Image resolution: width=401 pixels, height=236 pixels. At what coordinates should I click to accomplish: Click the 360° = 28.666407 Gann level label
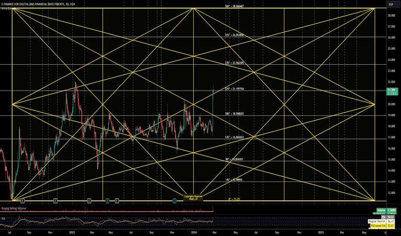point(234,6)
